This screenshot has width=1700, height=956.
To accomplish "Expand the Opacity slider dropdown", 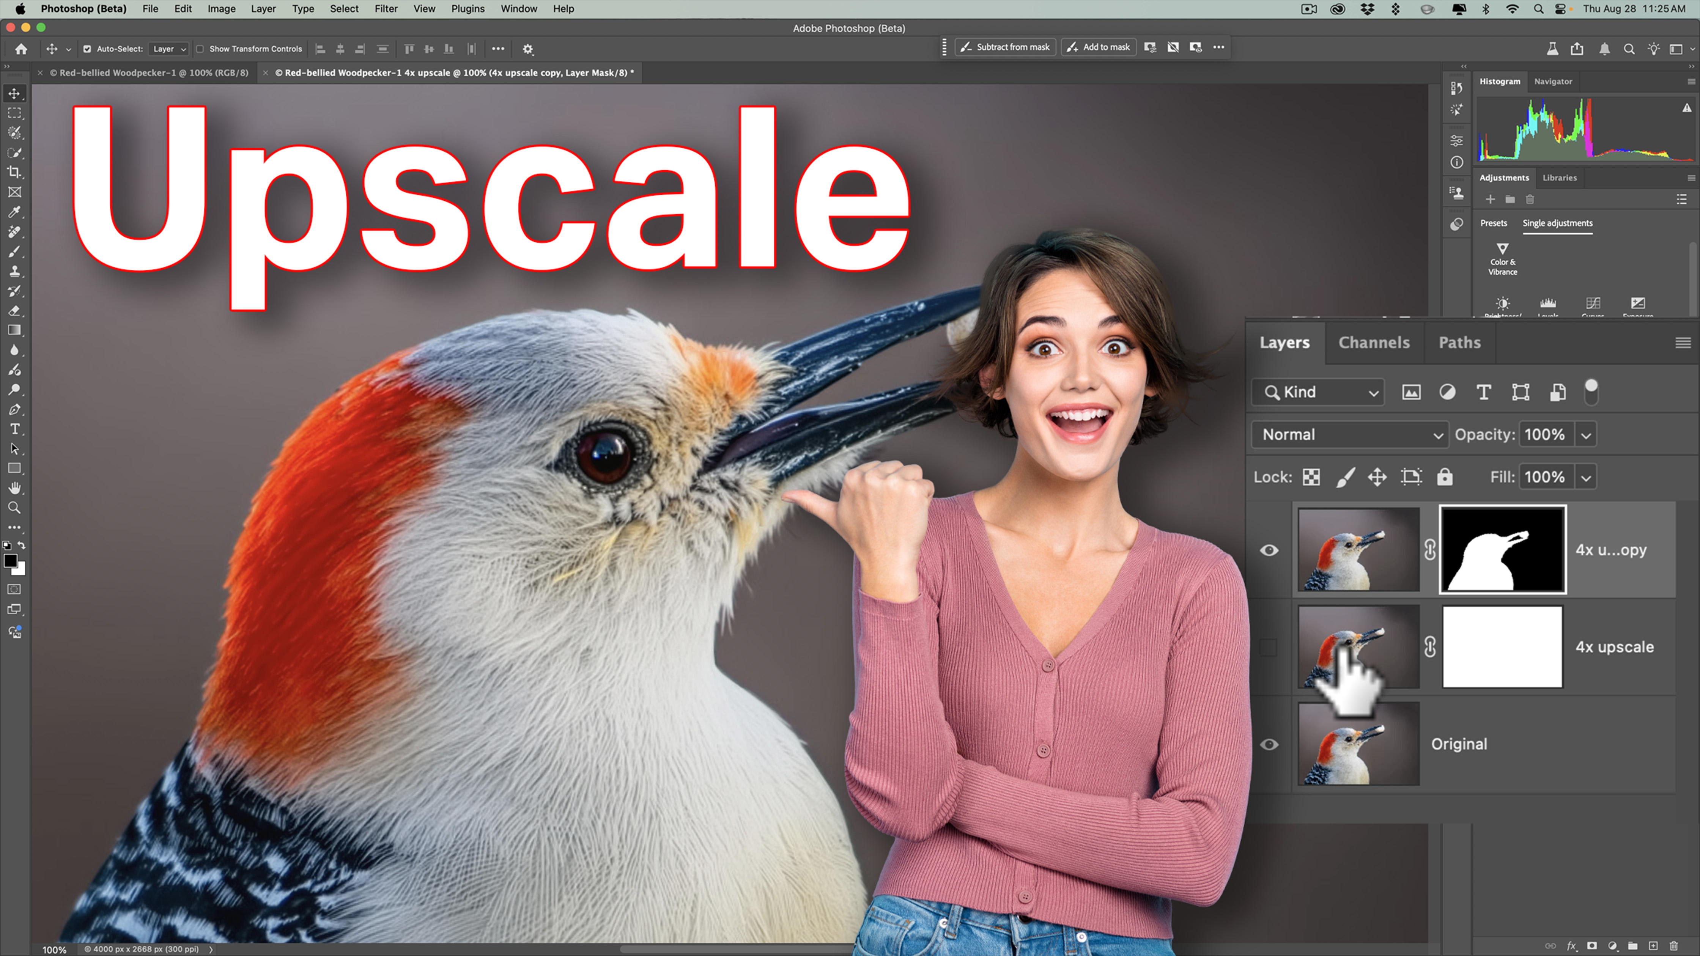I will tap(1586, 435).
